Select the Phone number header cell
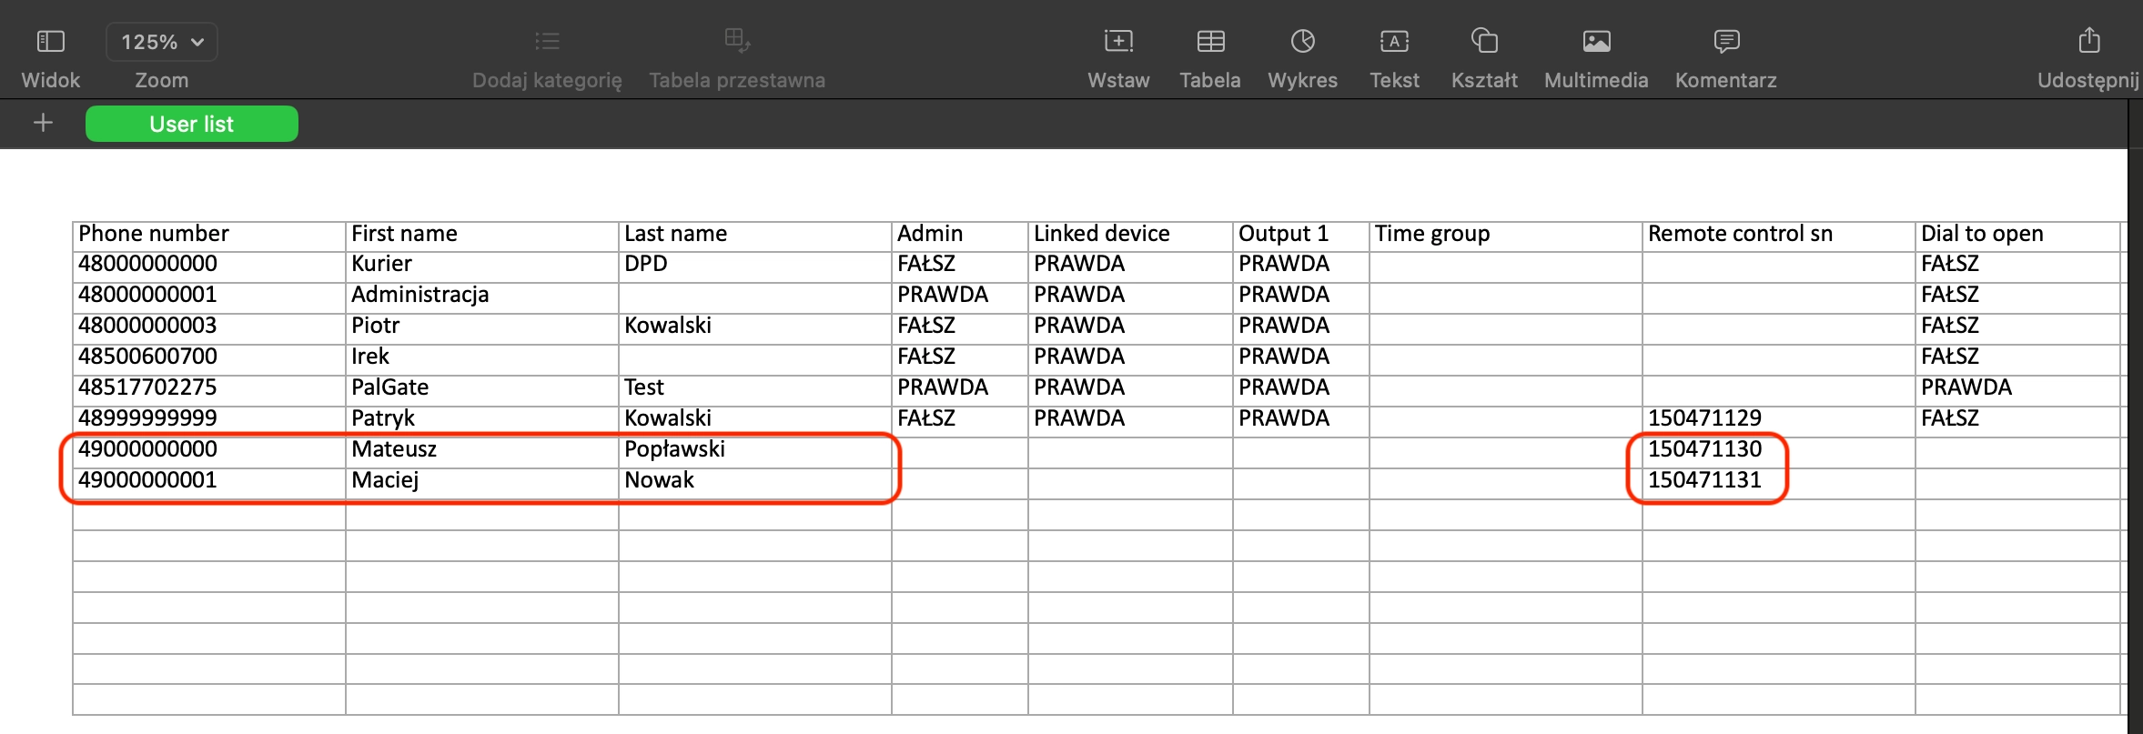Screen dimensions: 2143x734 (x=208, y=234)
